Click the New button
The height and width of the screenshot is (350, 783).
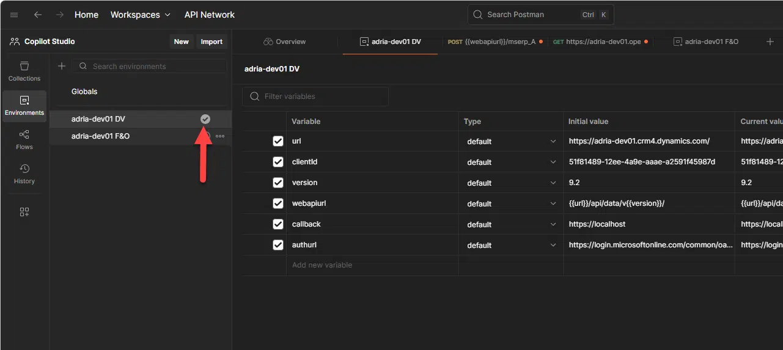[182, 42]
